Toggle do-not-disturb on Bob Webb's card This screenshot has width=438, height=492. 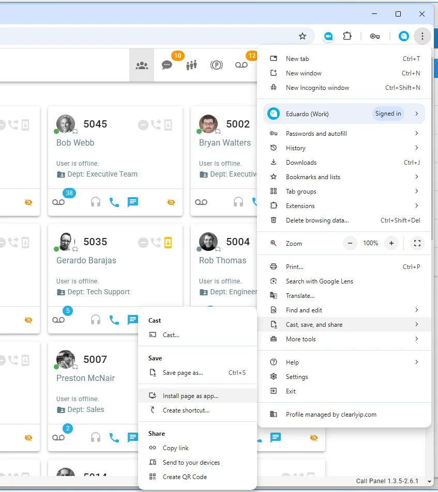coord(143,125)
